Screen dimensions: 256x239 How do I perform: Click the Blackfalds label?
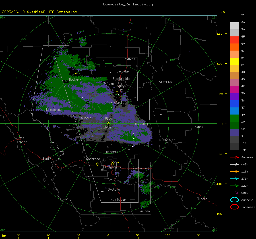(121, 79)
